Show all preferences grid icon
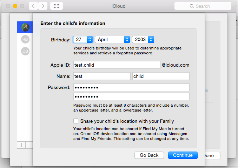Screen dimensions: 238x168 point(57,6)
